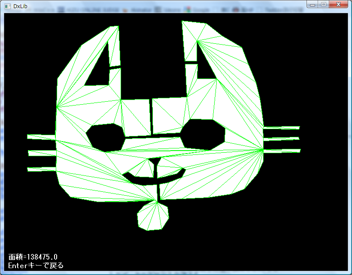Click the 面積=138475.0 area readout

tap(33, 257)
